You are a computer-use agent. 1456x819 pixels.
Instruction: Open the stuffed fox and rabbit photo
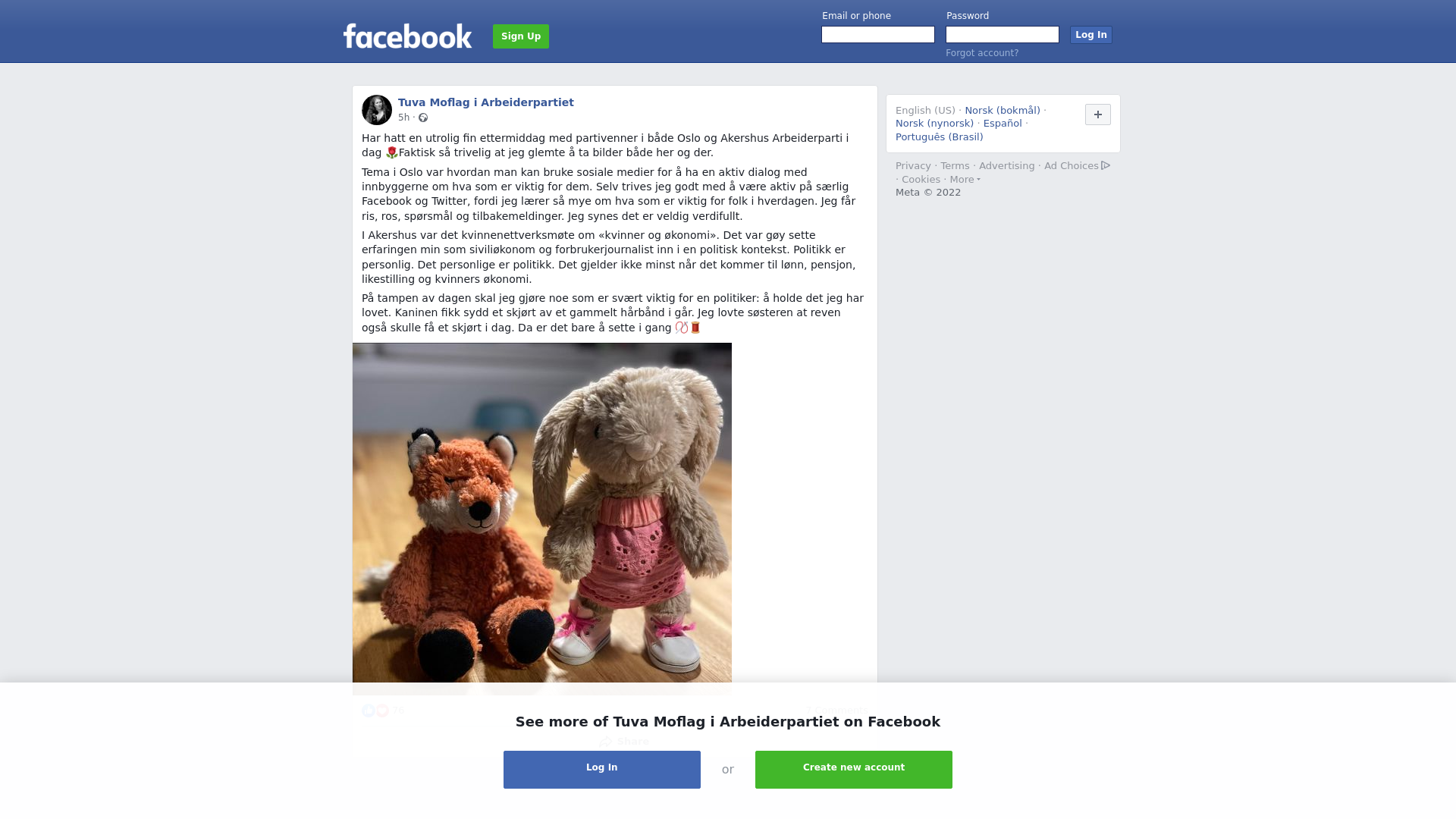point(542,519)
